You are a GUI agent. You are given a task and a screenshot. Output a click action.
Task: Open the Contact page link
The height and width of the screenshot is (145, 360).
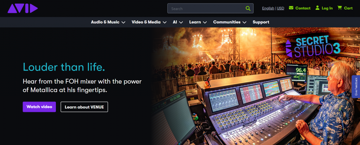click(x=303, y=8)
